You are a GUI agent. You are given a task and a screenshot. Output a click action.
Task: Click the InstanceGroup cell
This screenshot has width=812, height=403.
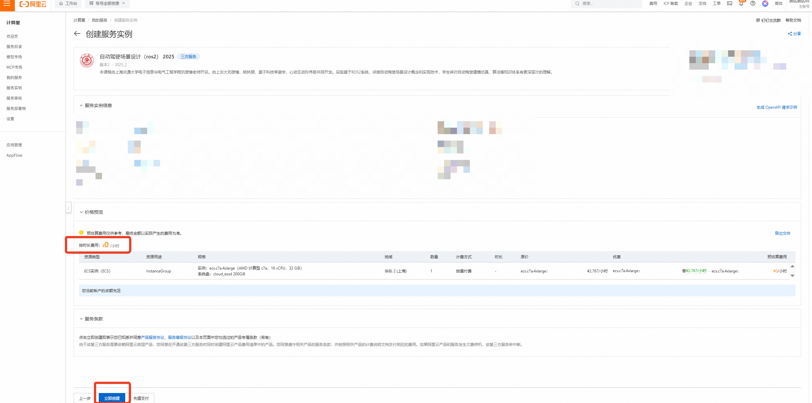click(x=158, y=271)
